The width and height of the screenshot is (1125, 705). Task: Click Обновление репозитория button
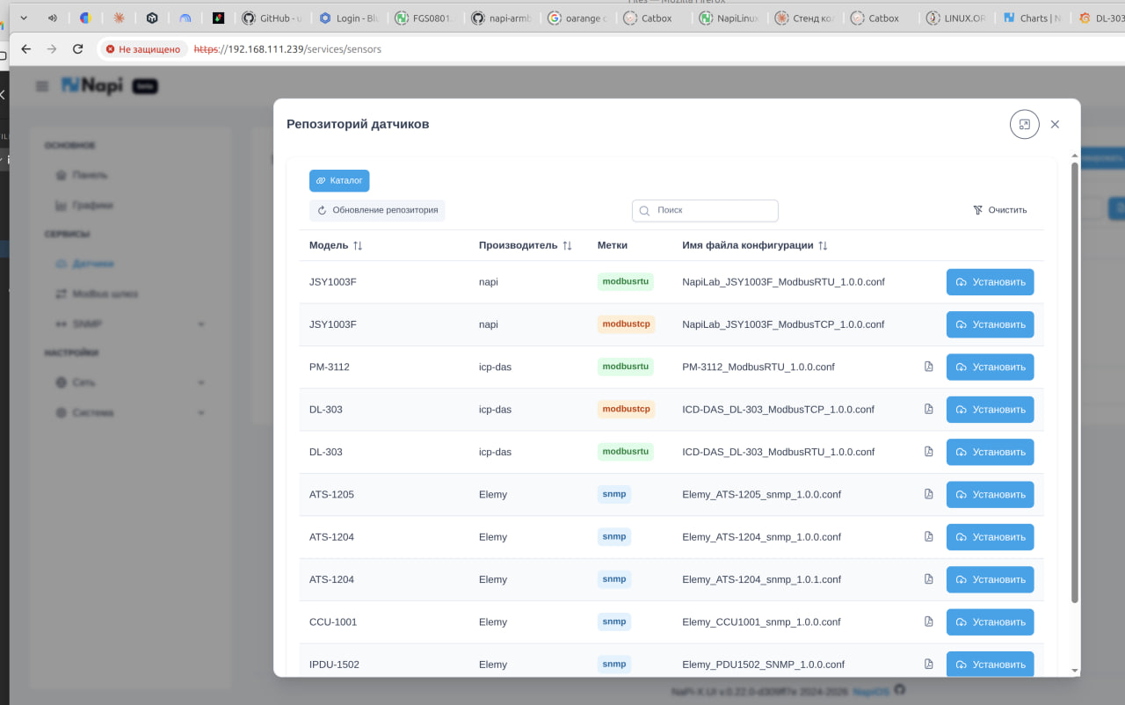click(377, 210)
